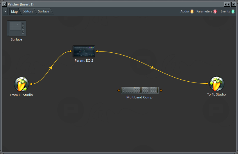Viewport: 238px width, 154px height.
Task: Click the Param. EQ 2 label
Action: tap(84, 60)
